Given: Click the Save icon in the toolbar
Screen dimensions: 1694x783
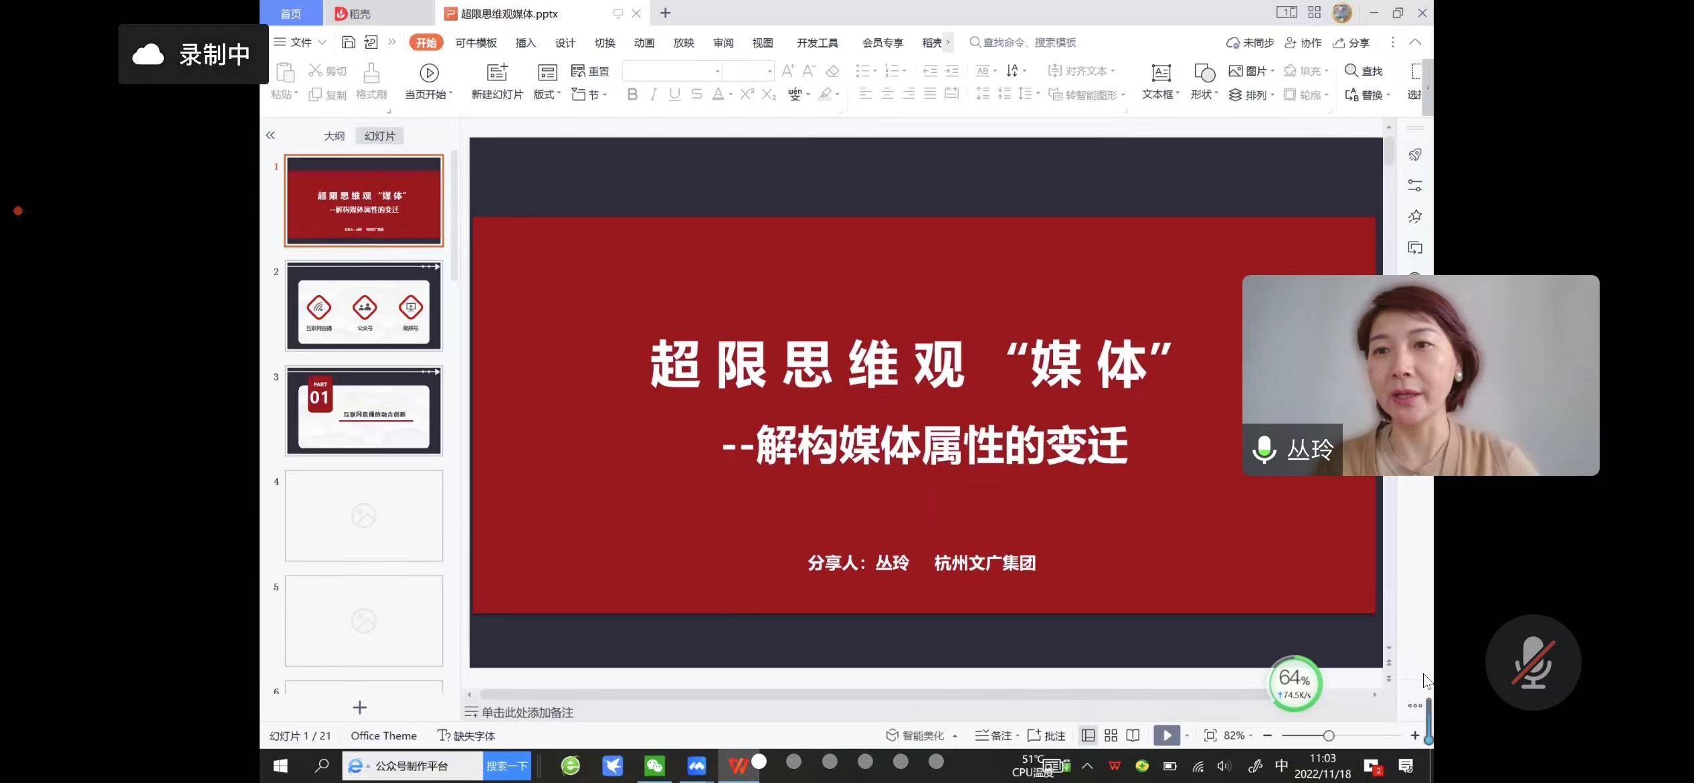Looking at the screenshot, I should pyautogui.click(x=348, y=42).
